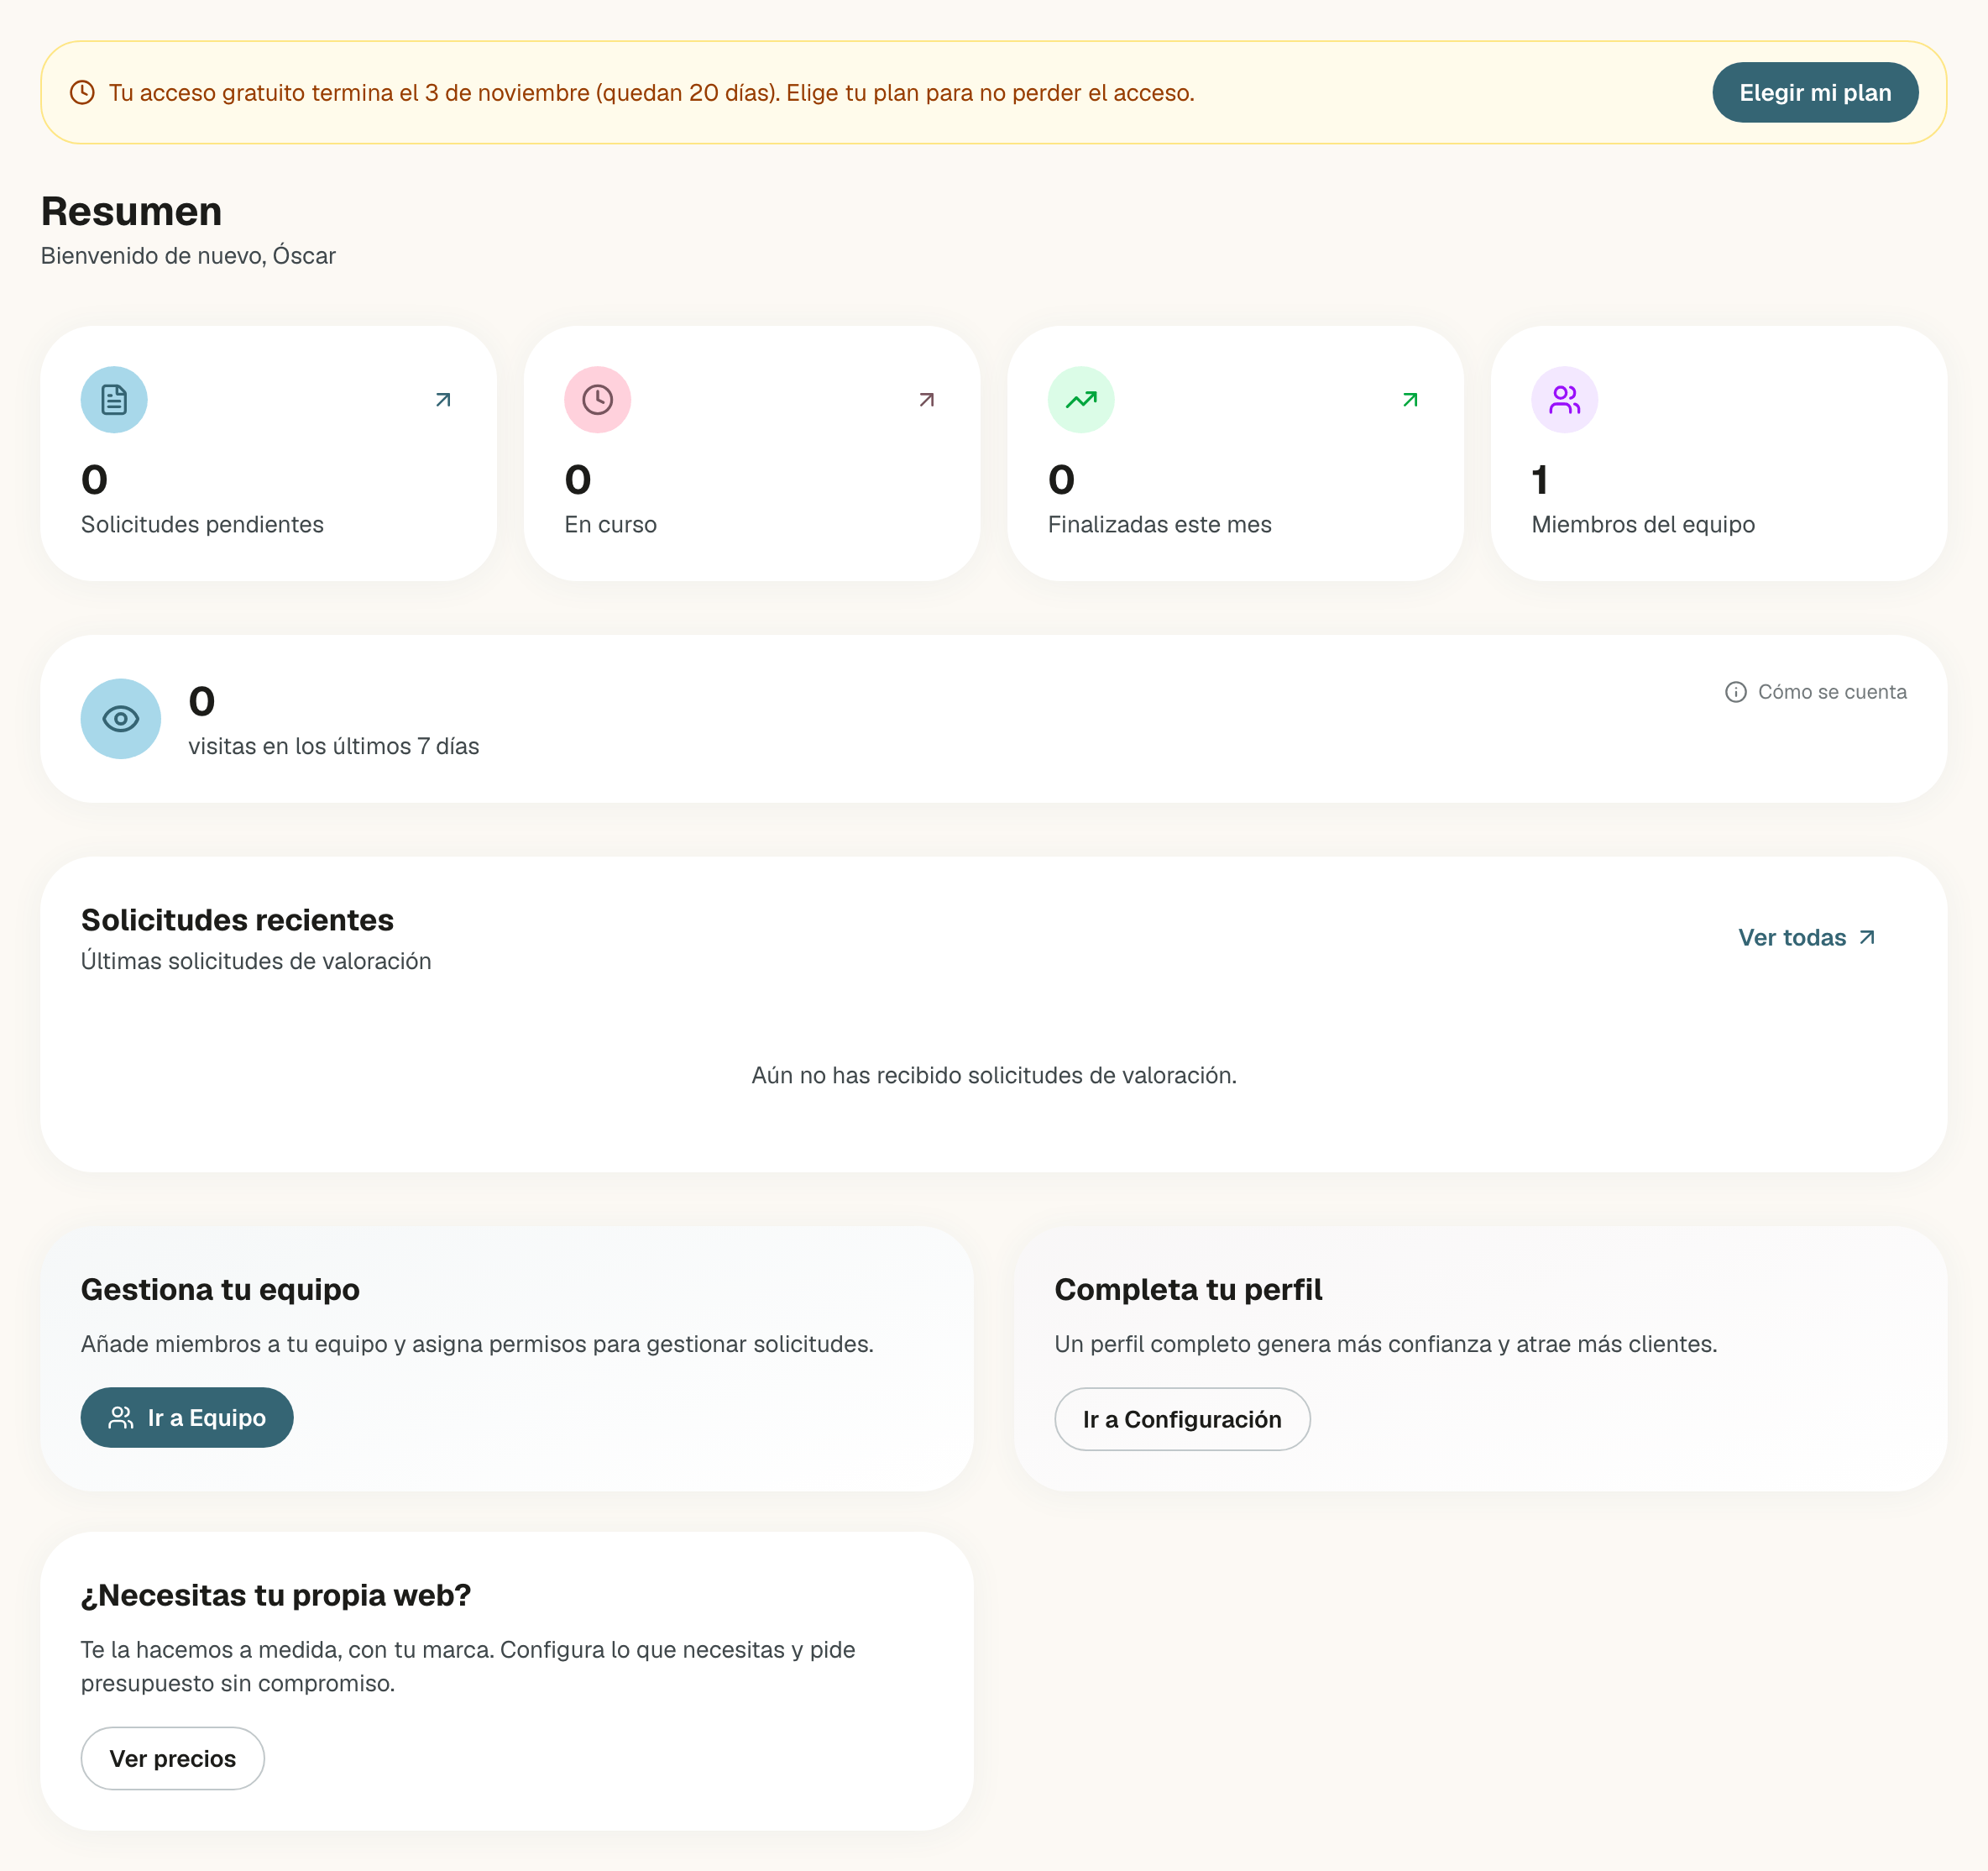Open Solicitudes pendientes via its arrow icon
Viewport: 1988px width, 1871px height.
(443, 401)
